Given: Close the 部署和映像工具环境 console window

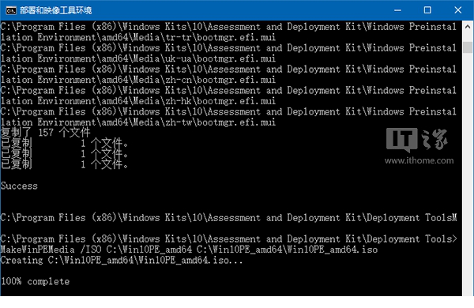Looking at the screenshot, I should 458,10.
